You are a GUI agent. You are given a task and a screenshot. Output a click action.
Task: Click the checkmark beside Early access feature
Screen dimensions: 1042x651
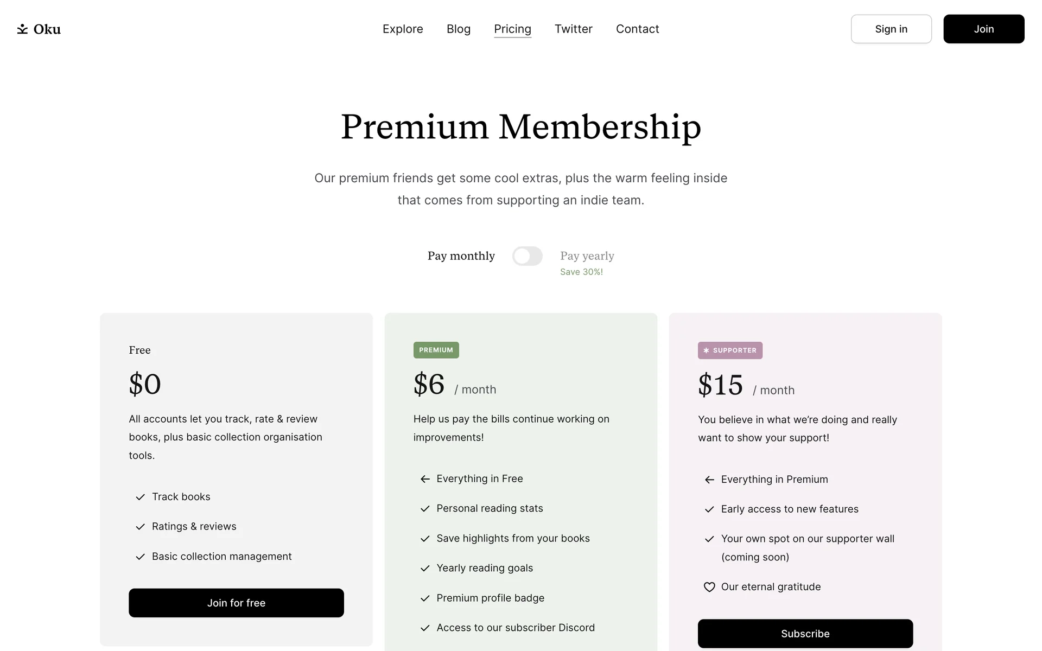709,509
